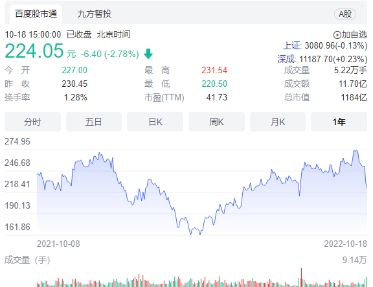Click the green down arrow icon
The image size is (373, 287).
(x=148, y=54)
